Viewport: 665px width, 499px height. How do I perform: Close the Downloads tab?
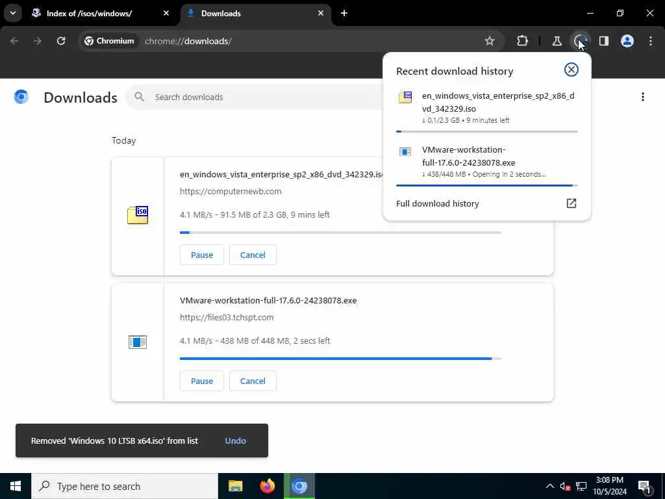click(x=321, y=13)
